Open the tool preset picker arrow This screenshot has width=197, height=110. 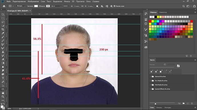pyautogui.click(x=13, y=6)
